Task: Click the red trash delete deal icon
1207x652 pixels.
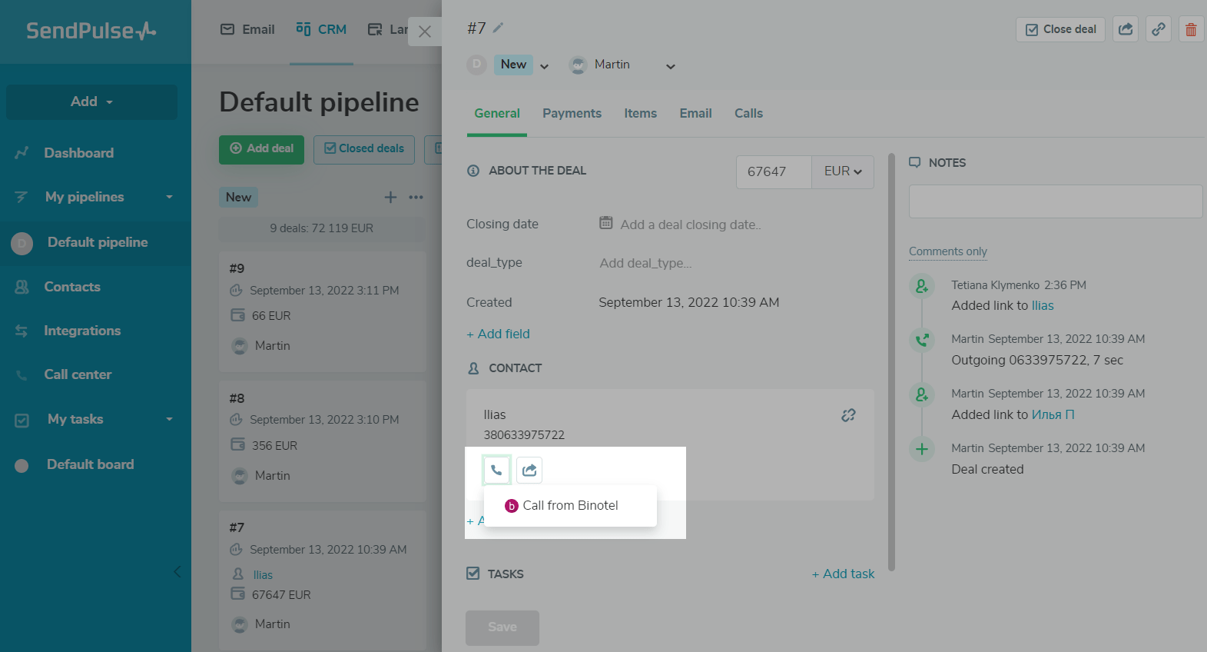Action: coord(1190,29)
